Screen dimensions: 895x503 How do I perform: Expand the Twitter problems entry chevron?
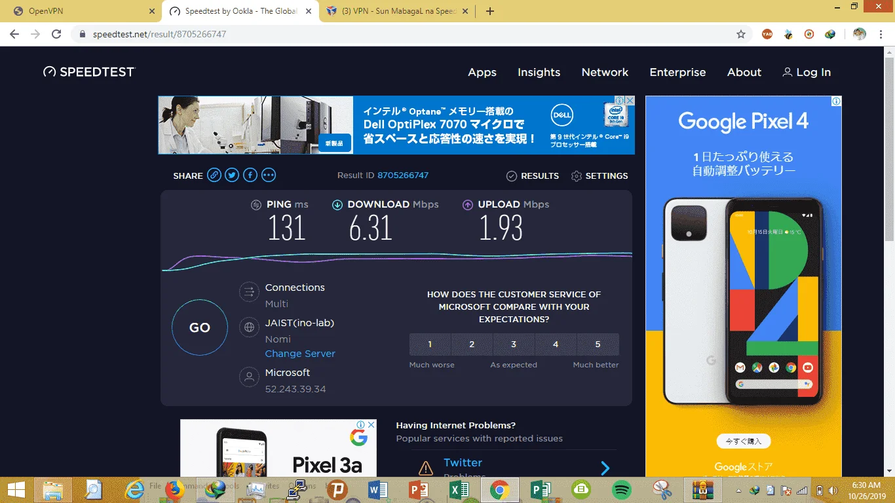pos(605,468)
